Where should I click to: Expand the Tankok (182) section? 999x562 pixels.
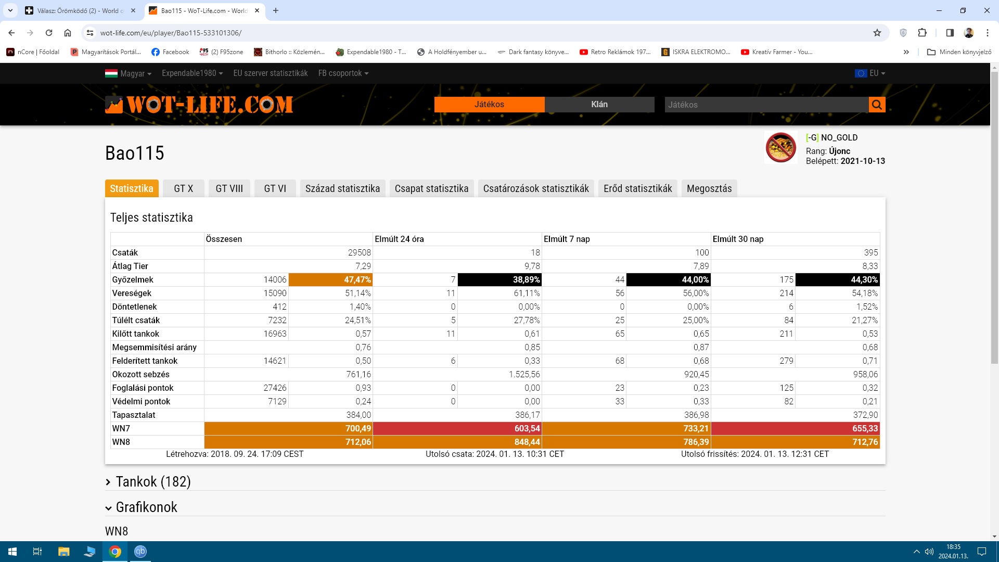pos(148,482)
